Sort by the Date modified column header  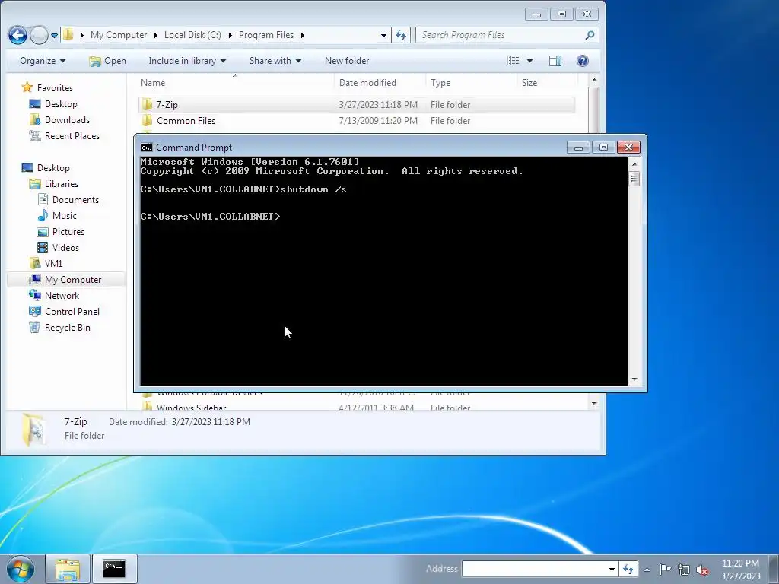click(380, 82)
